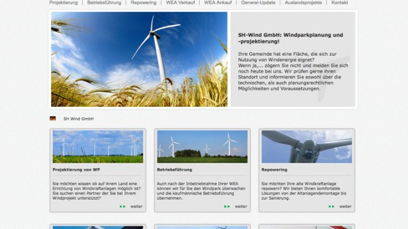408x229 pixels.
Task: Click weiter in the Projektierung von WP card
Action: [136, 206]
